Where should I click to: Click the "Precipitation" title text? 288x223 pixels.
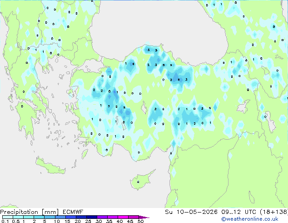pos(19,212)
